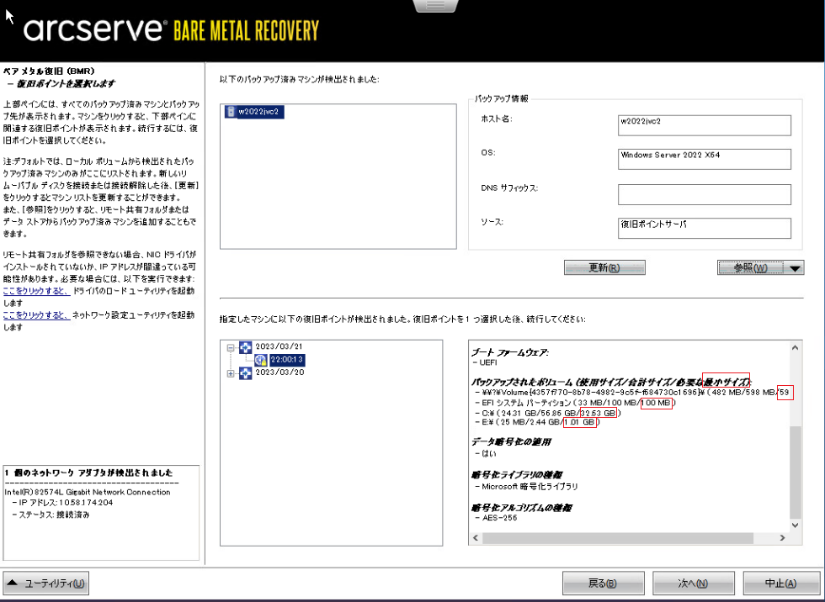This screenshot has height=602, width=825.
Task: Click the 参照(W) browse button
Action: pos(753,268)
